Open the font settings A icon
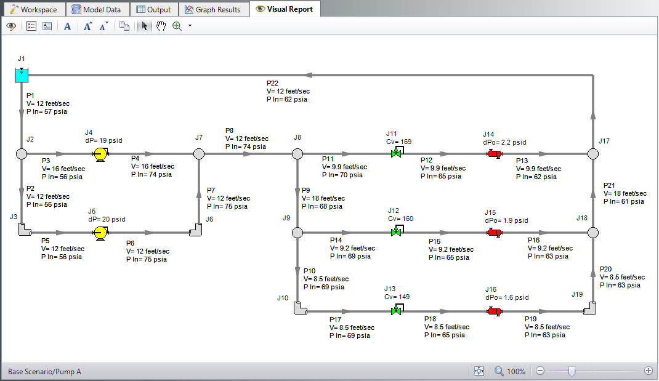The width and height of the screenshot is (659, 381). pyautogui.click(x=68, y=26)
